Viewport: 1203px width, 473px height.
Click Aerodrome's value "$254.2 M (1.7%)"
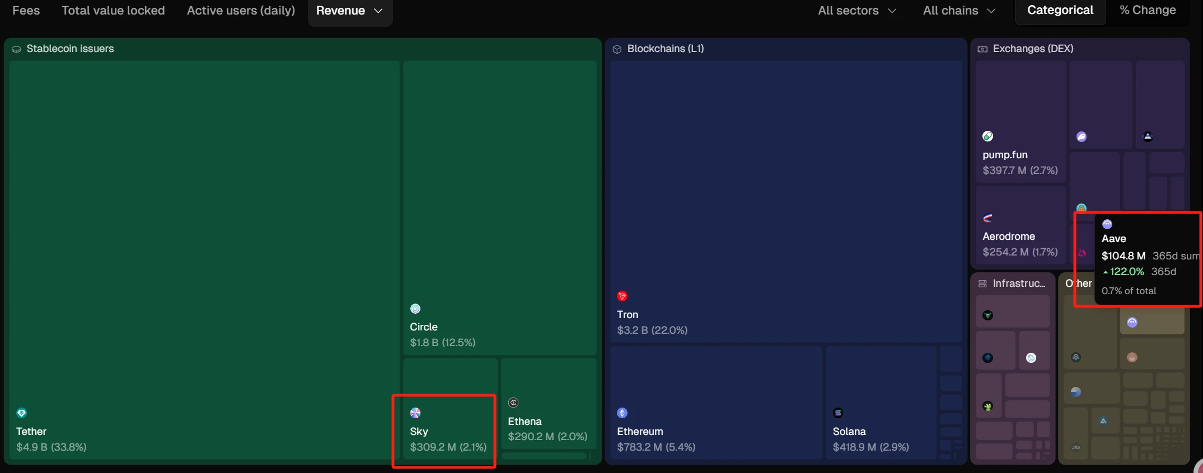1021,252
